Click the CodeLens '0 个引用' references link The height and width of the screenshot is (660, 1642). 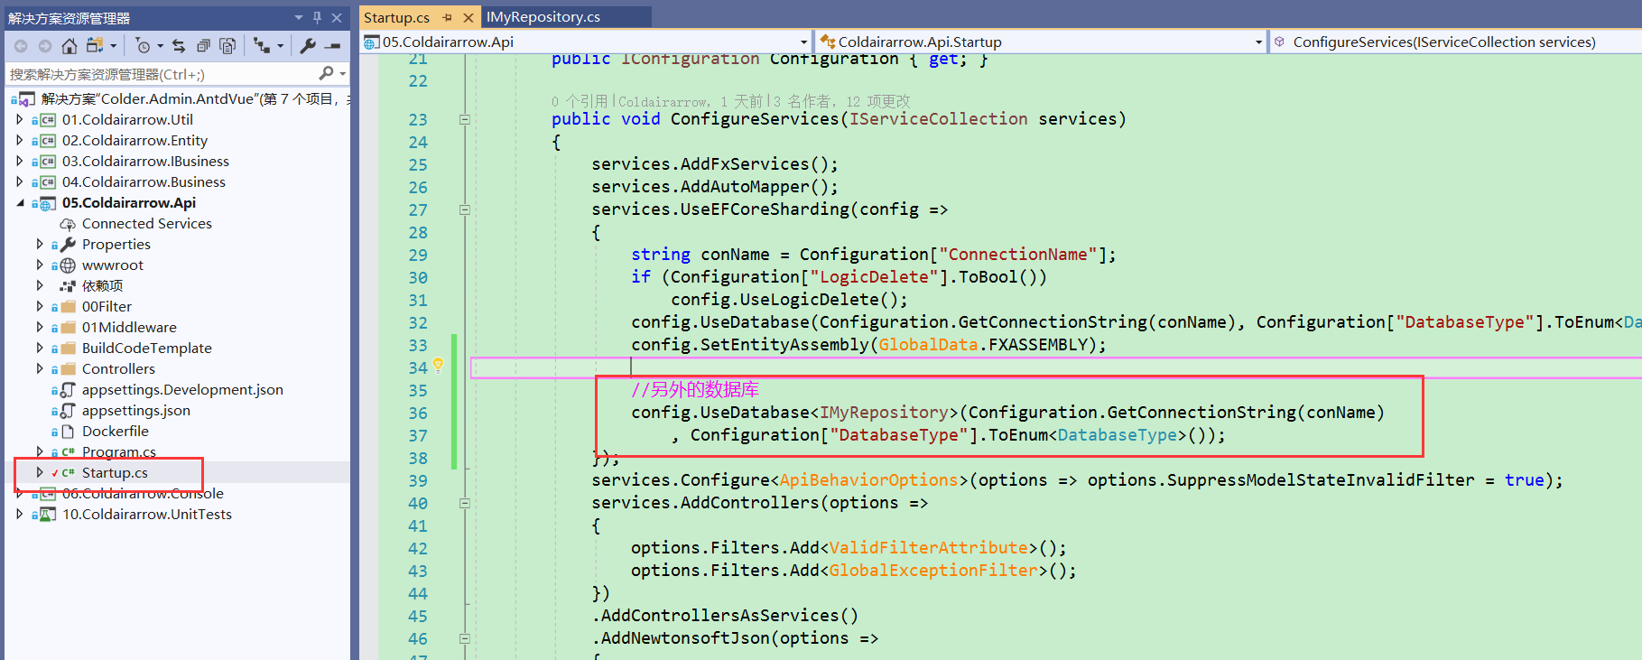point(580,101)
